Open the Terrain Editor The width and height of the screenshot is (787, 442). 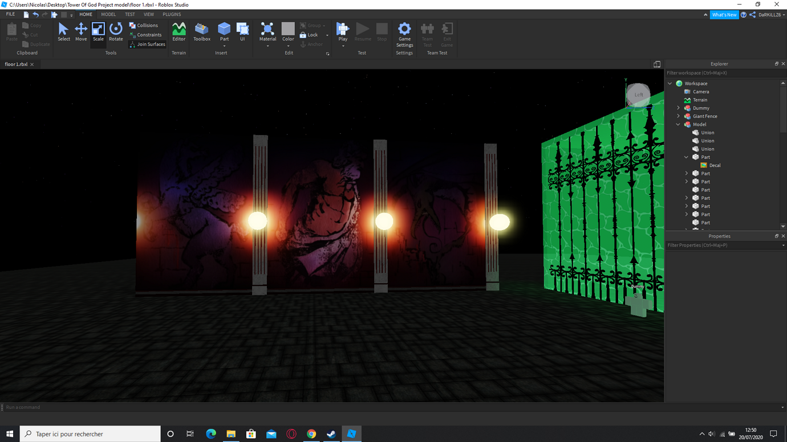coord(179,32)
